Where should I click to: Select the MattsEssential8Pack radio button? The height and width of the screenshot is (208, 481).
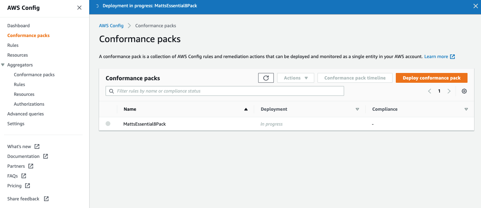click(x=108, y=124)
